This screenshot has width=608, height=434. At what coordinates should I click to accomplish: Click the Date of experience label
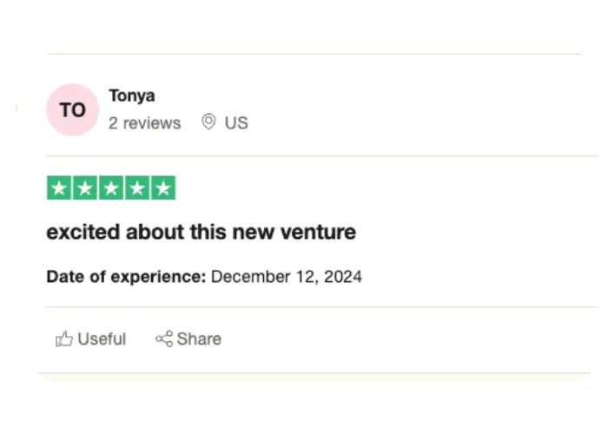click(126, 277)
